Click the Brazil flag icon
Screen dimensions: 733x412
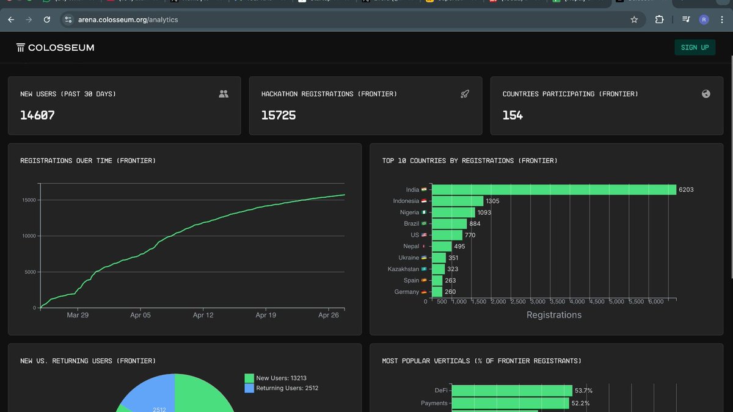(x=424, y=223)
